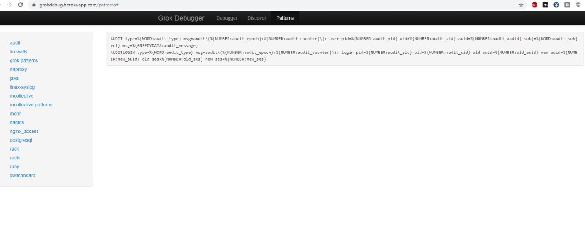Screen dimensions: 585x242
Task: Click the rightmost shield extension icon
Action: pos(579,5)
